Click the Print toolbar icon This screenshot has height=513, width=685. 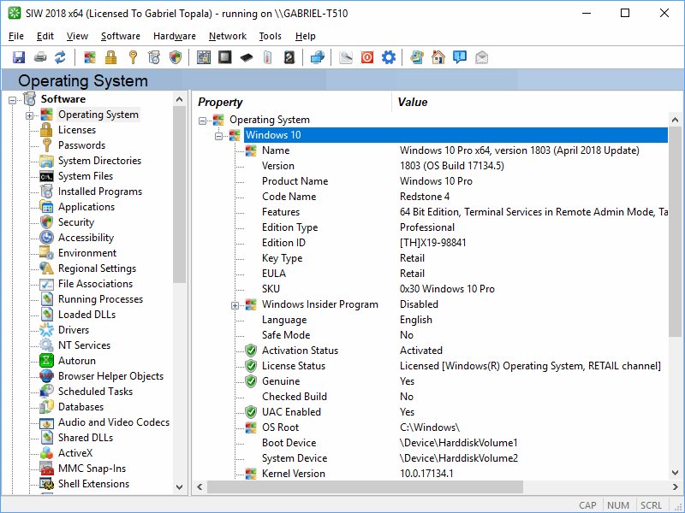40,57
